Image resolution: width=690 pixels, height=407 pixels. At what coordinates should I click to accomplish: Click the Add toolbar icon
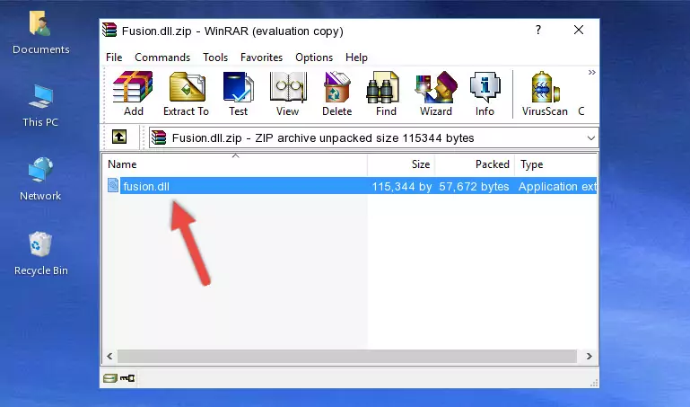click(133, 93)
